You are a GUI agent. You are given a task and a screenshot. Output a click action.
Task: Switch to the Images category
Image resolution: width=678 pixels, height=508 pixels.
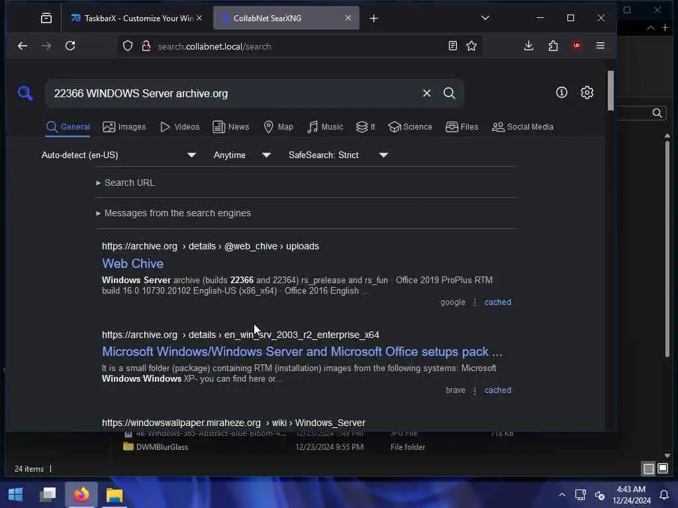[x=124, y=127]
